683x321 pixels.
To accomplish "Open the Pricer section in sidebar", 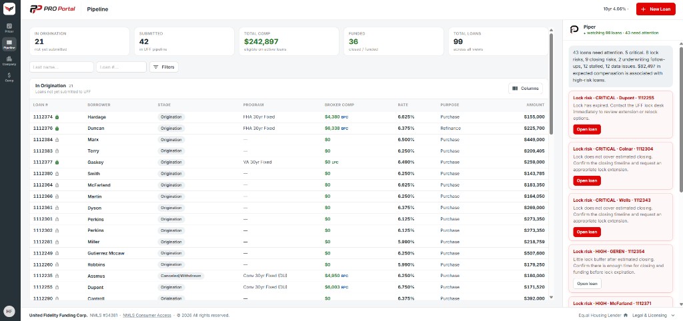I will pyautogui.click(x=9, y=28).
